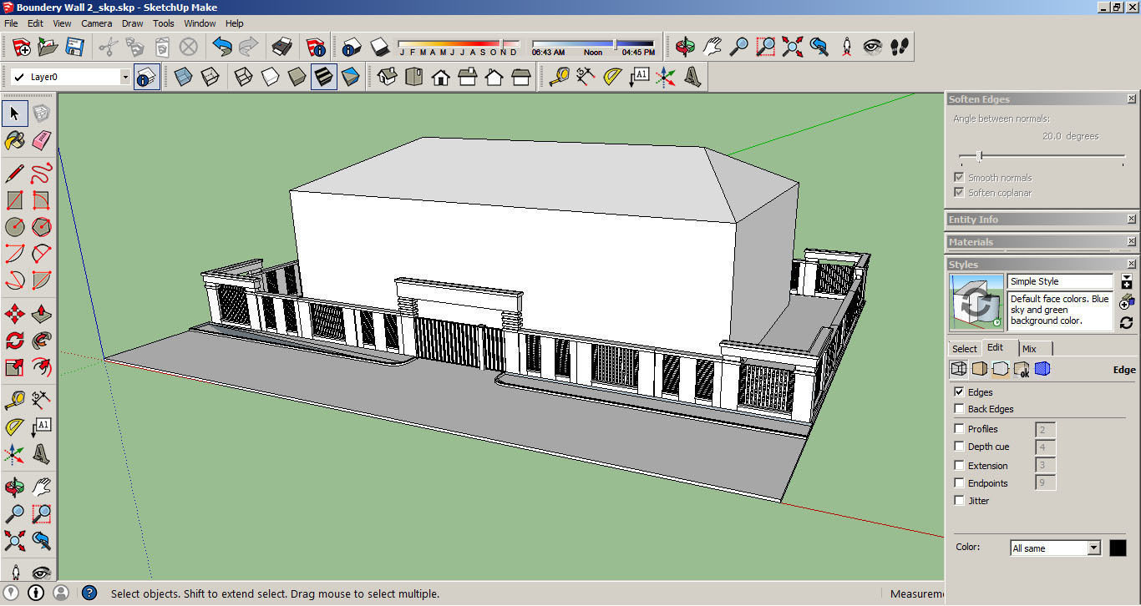1141x606 pixels.
Task: Choose the Paint Bucket tool
Action: tap(15, 139)
